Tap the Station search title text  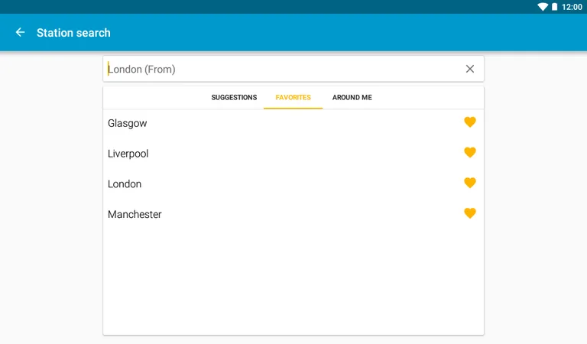coord(73,33)
